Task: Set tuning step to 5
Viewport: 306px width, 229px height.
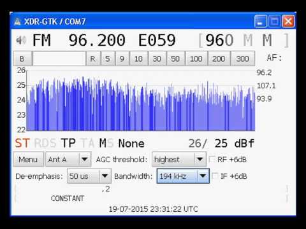Action: pyautogui.click(x=108, y=59)
